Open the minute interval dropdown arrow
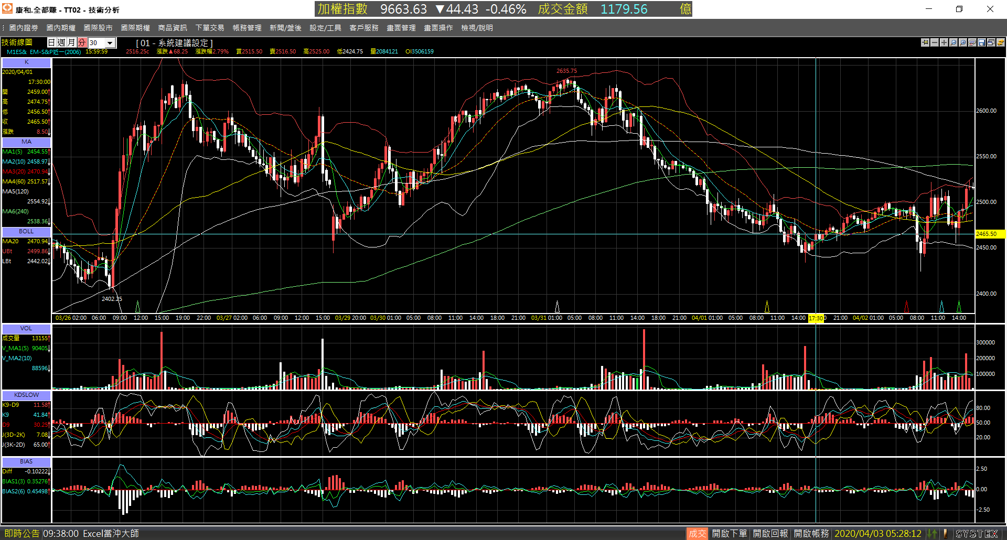 (x=110, y=43)
